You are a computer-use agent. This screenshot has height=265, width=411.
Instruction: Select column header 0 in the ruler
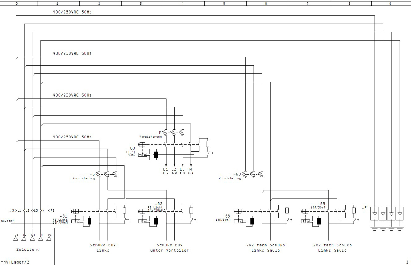point(16,4)
